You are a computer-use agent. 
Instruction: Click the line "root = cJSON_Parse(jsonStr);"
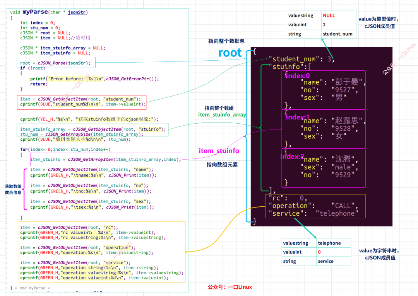(x=55, y=63)
